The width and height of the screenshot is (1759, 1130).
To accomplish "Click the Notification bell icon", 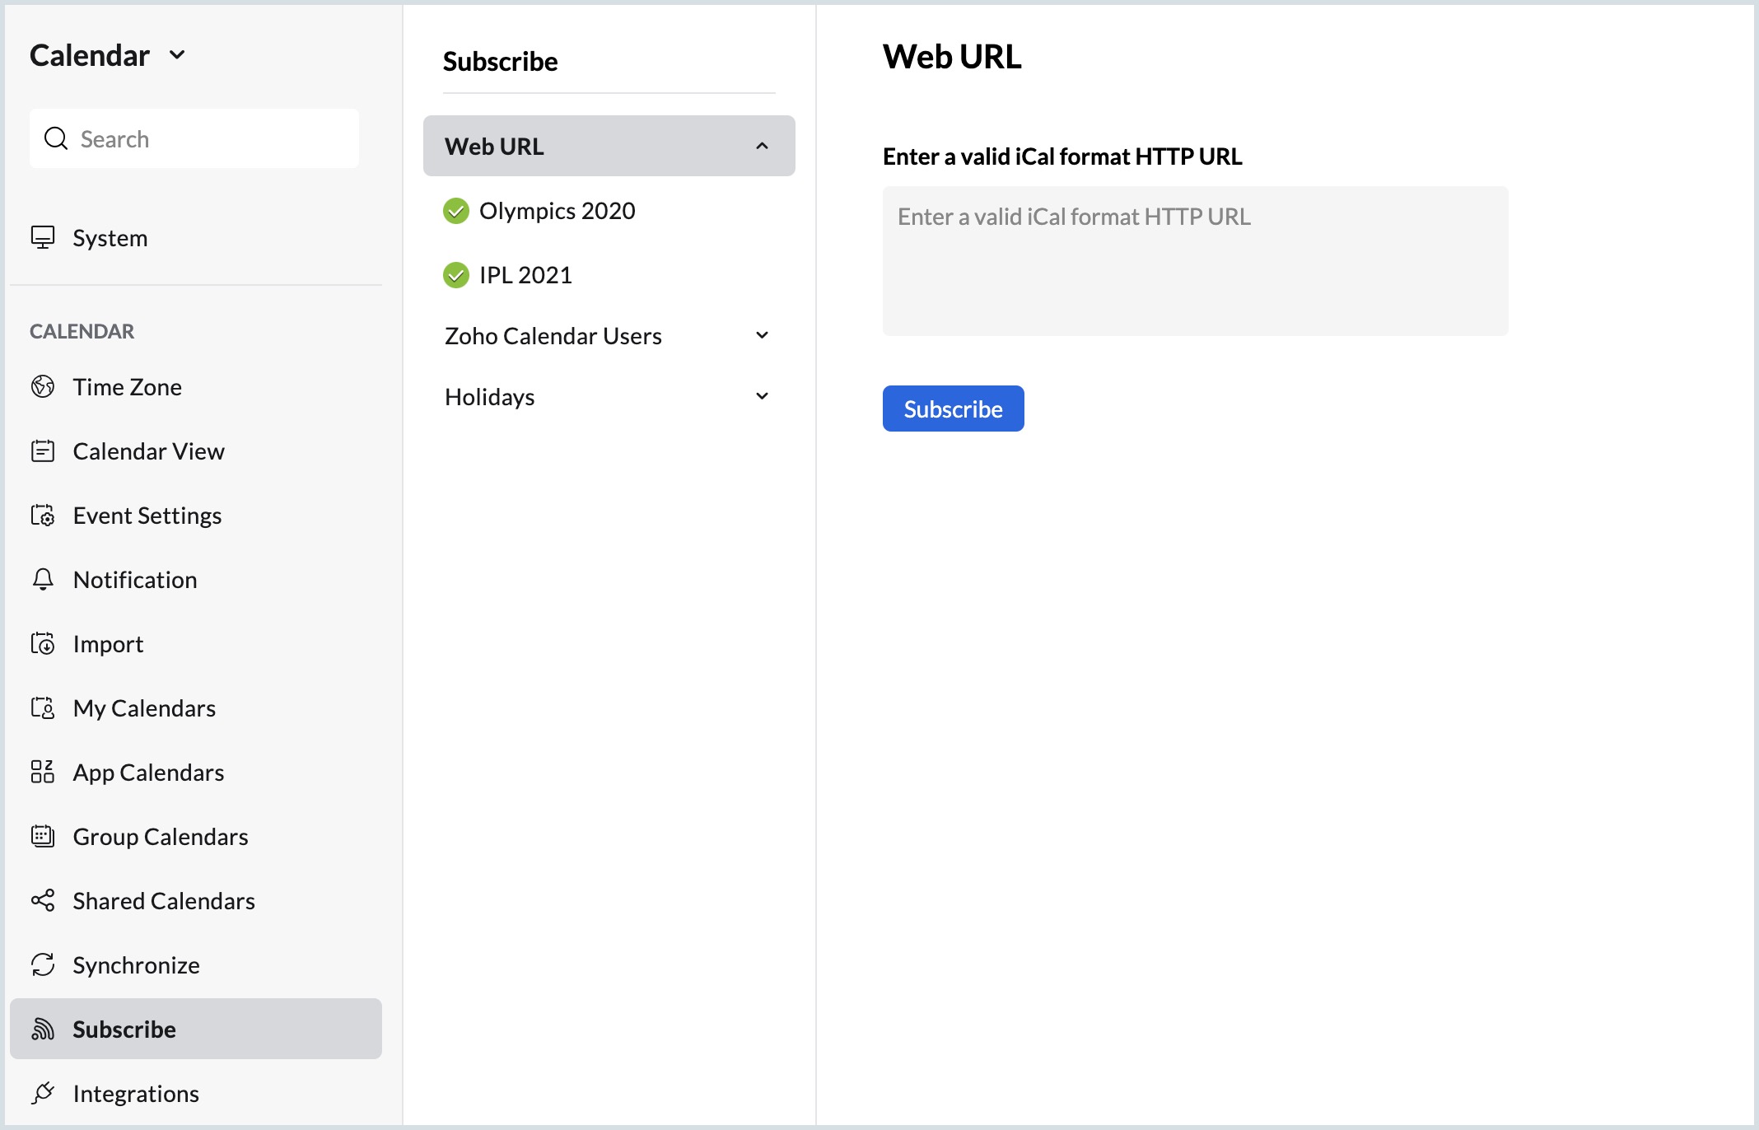I will (43, 580).
